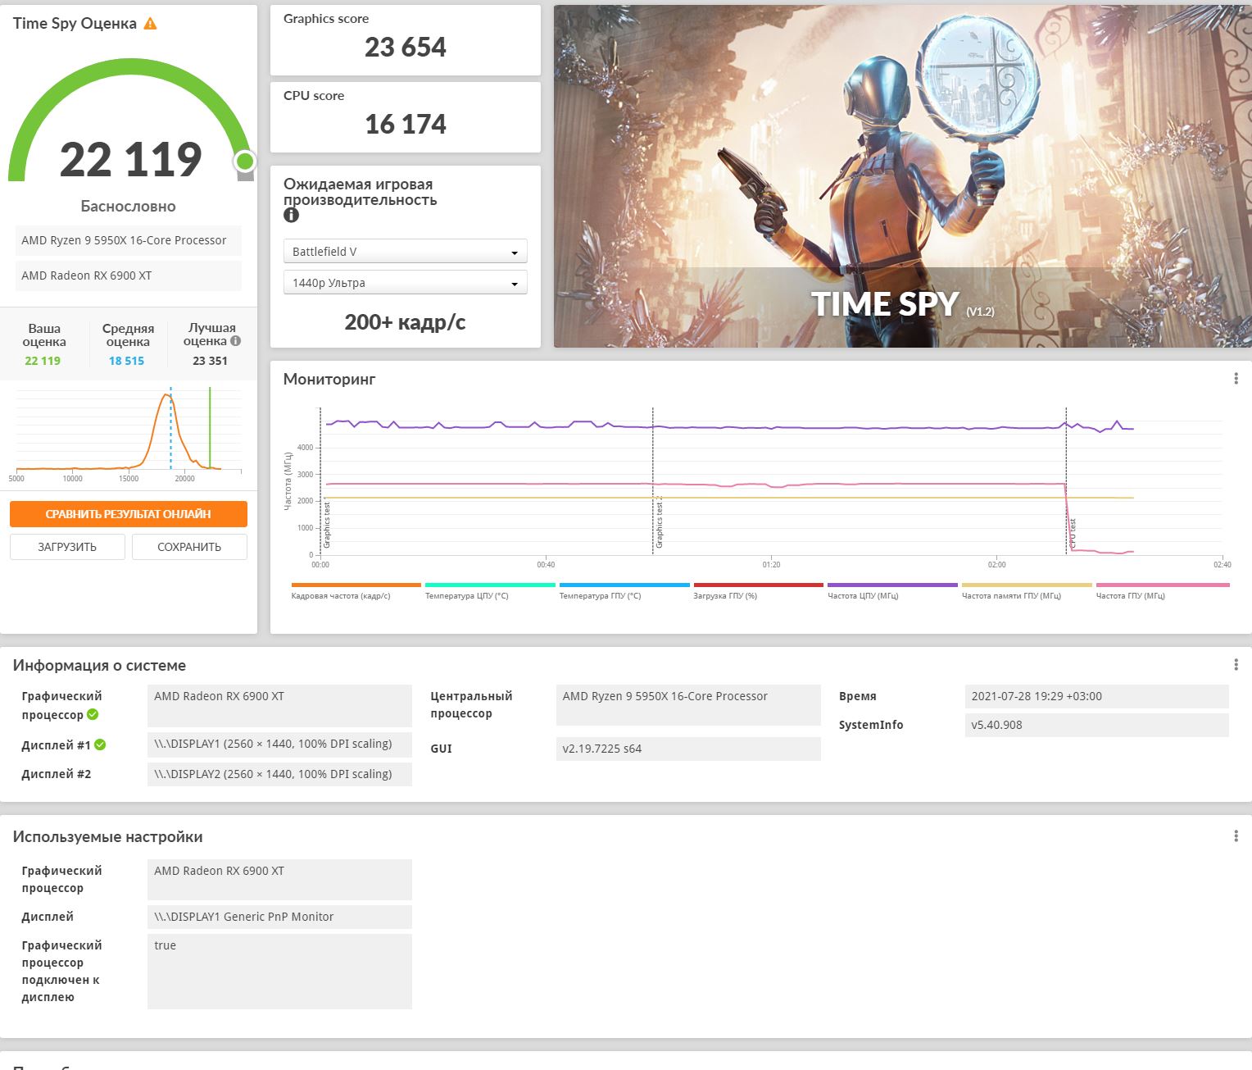
Task: Open the three-dot menu of the Мониторинг panel
Action: [x=1236, y=379]
